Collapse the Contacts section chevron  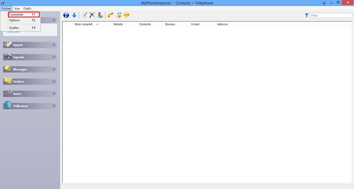tap(54, 20)
